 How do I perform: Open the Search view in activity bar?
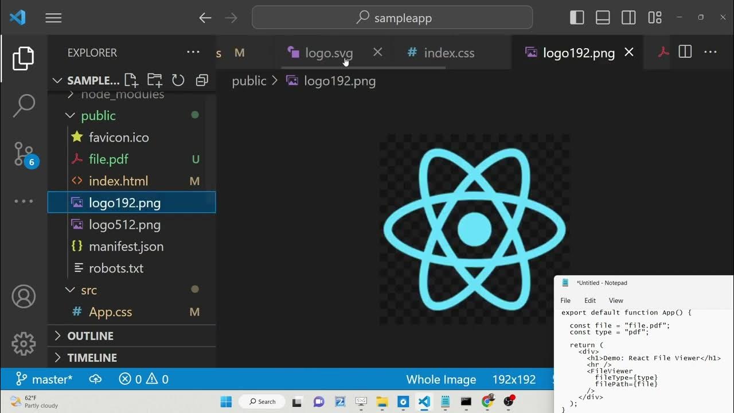[24, 106]
